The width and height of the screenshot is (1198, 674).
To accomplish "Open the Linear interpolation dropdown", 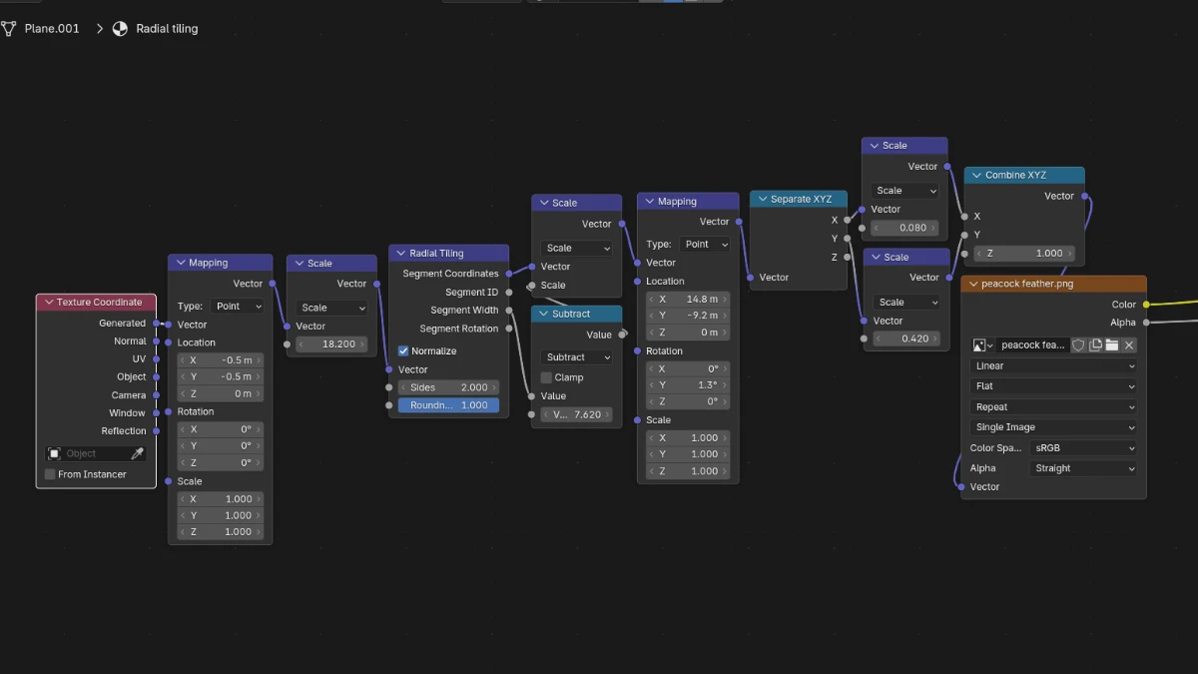I will [x=1053, y=365].
